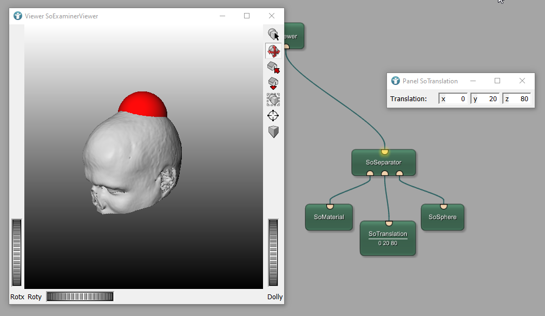The image size is (545, 316).
Task: Click the SoMaterial node
Action: (x=329, y=218)
